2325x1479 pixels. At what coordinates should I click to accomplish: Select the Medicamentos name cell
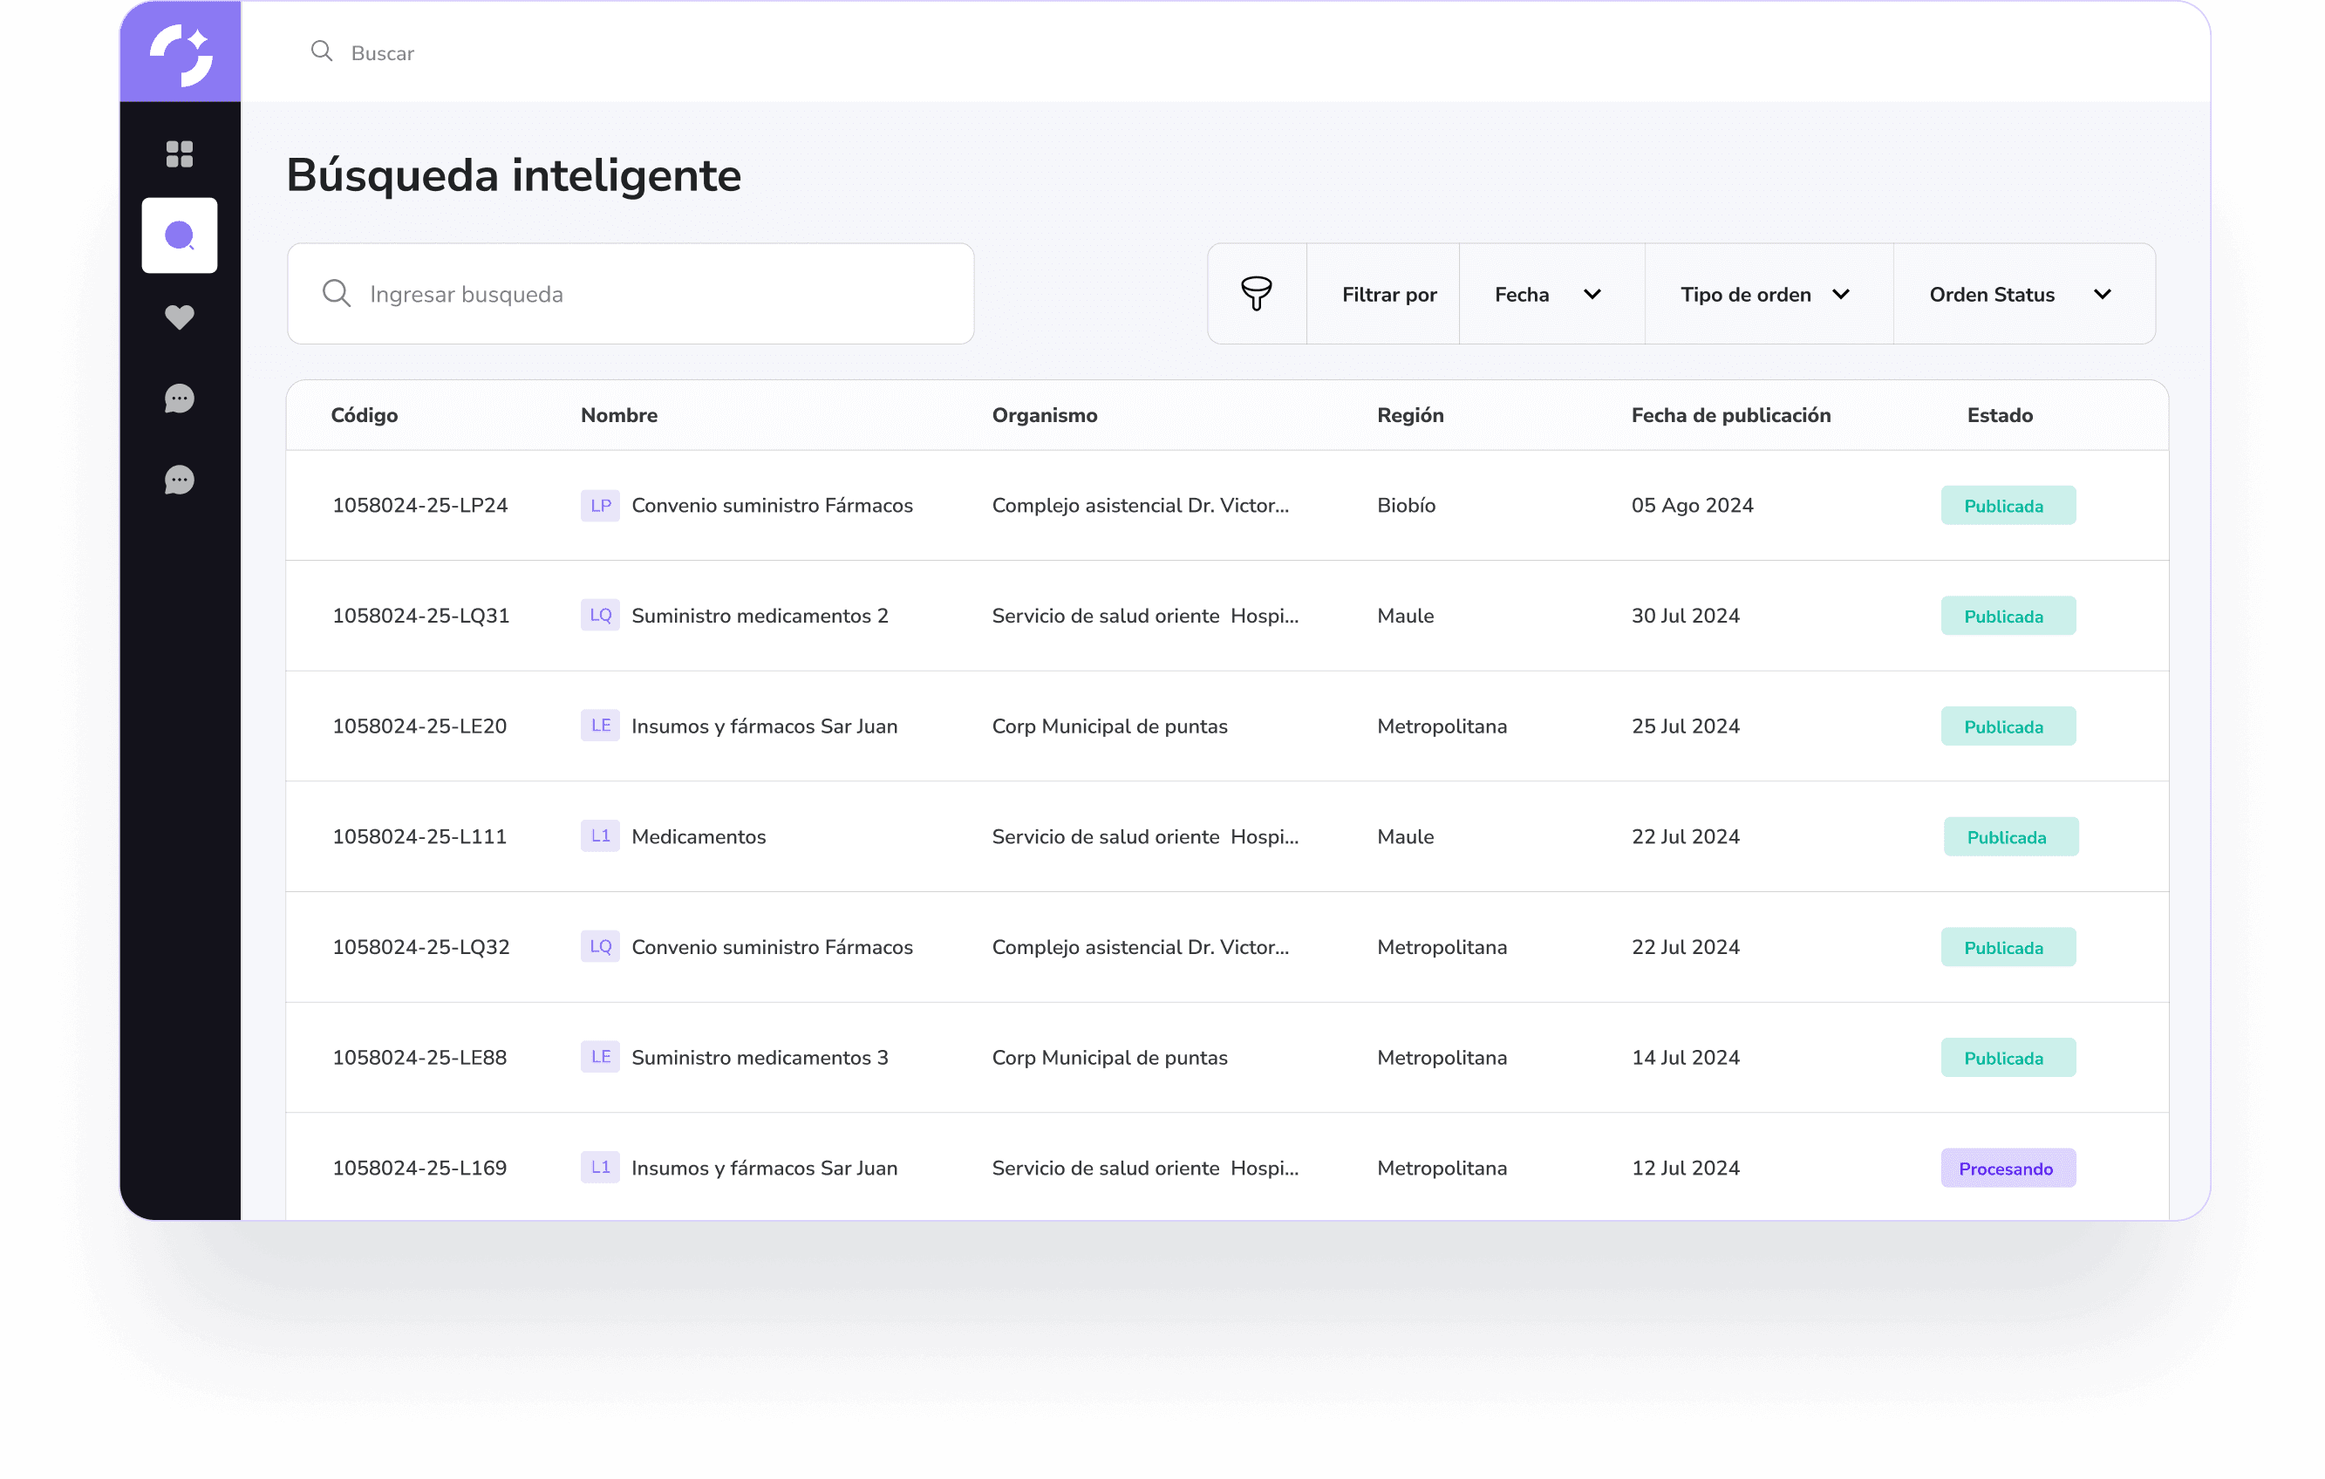698,836
